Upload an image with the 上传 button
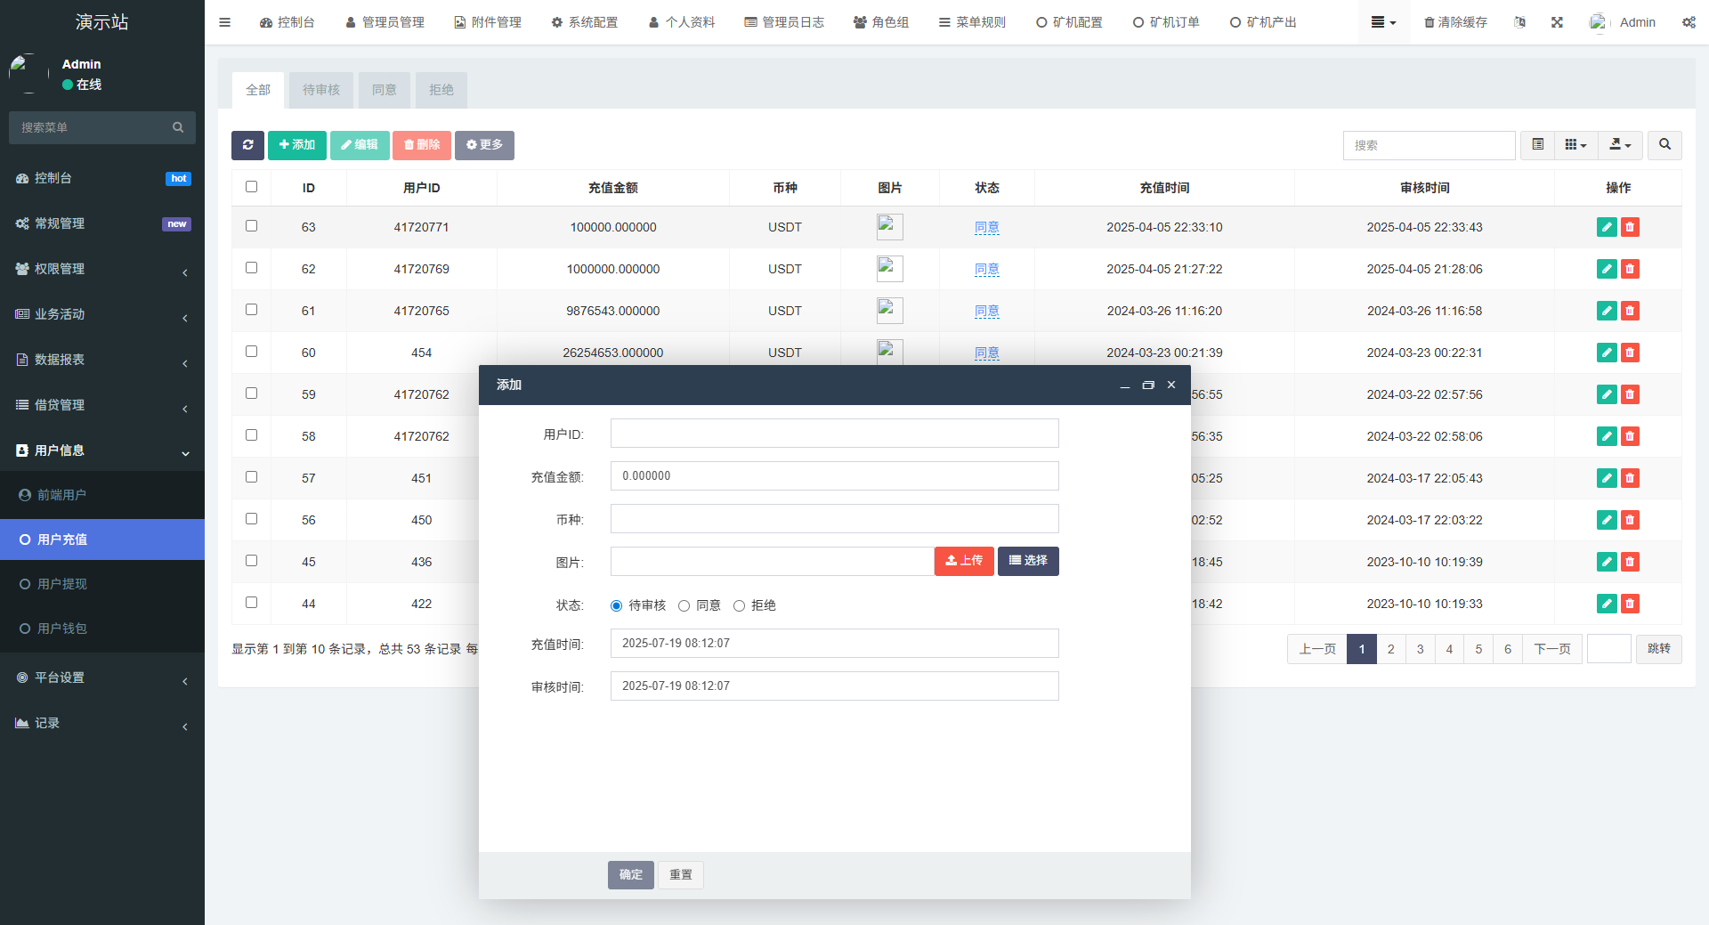This screenshot has width=1709, height=925. 964,561
